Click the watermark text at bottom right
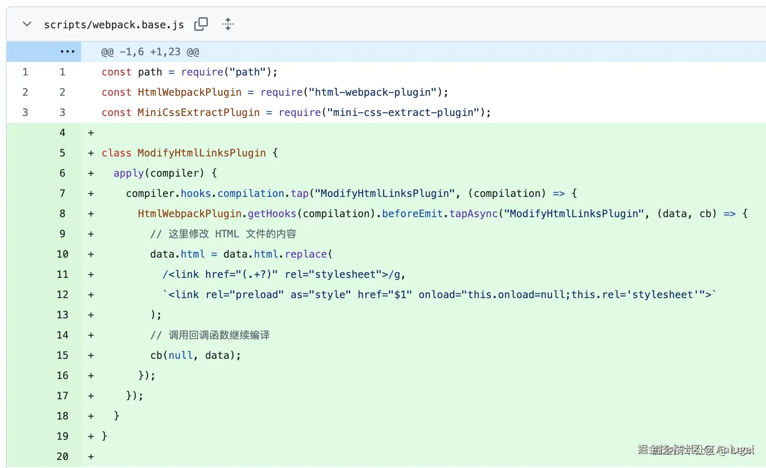This screenshot has height=468, width=766. click(696, 449)
